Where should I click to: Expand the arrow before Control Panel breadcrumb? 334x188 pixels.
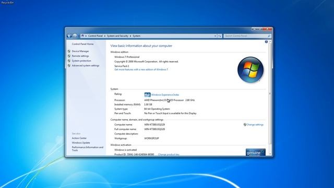point(86,36)
